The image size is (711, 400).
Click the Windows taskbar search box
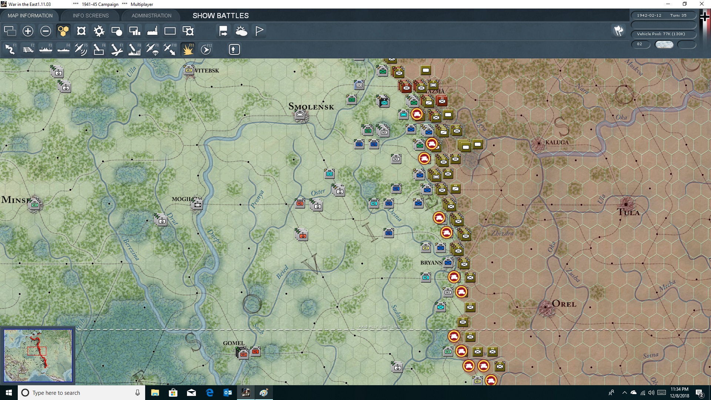pos(81,393)
